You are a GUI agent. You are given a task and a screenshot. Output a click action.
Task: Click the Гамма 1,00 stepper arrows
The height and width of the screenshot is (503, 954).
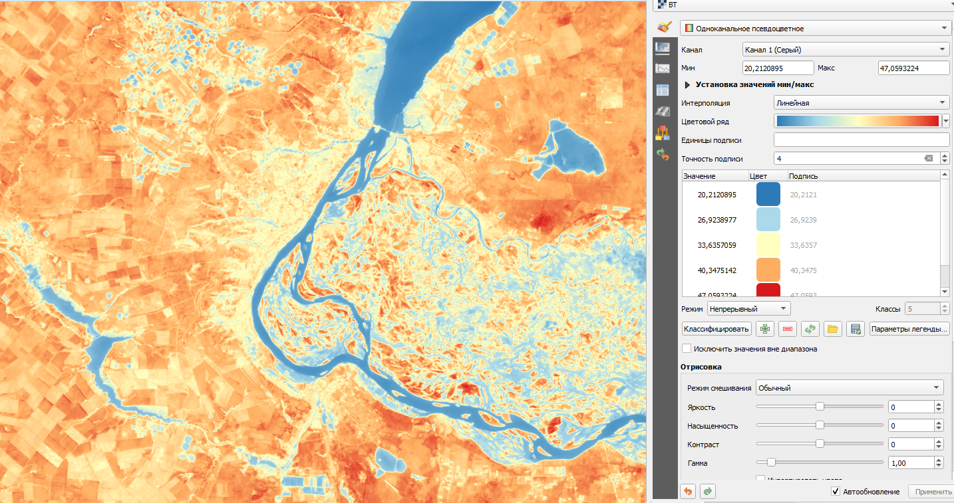point(939,462)
